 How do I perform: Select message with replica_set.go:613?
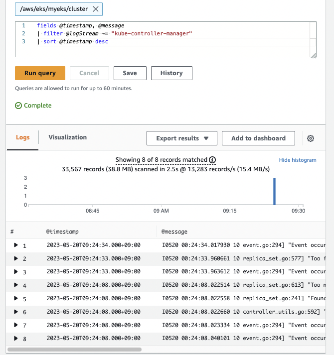pyautogui.click(x=244, y=285)
